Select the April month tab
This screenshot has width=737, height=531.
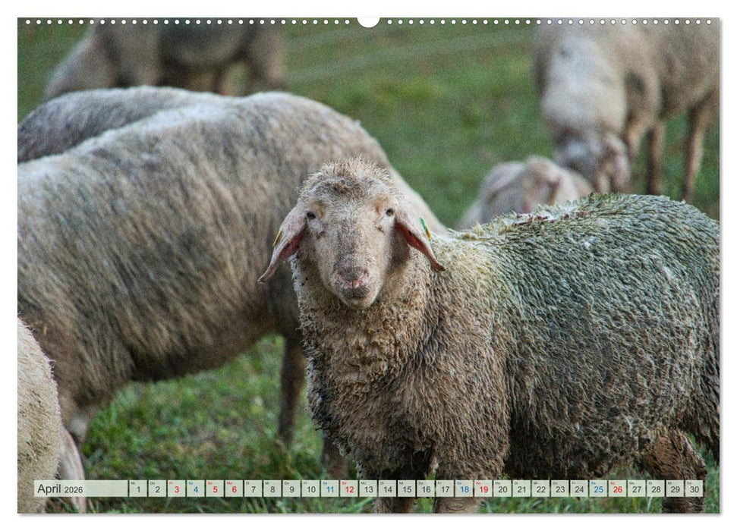pos(49,490)
